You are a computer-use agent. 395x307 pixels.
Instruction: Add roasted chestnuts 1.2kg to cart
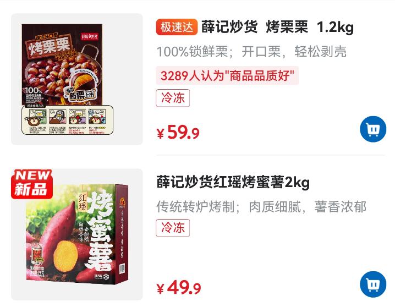[x=373, y=129]
